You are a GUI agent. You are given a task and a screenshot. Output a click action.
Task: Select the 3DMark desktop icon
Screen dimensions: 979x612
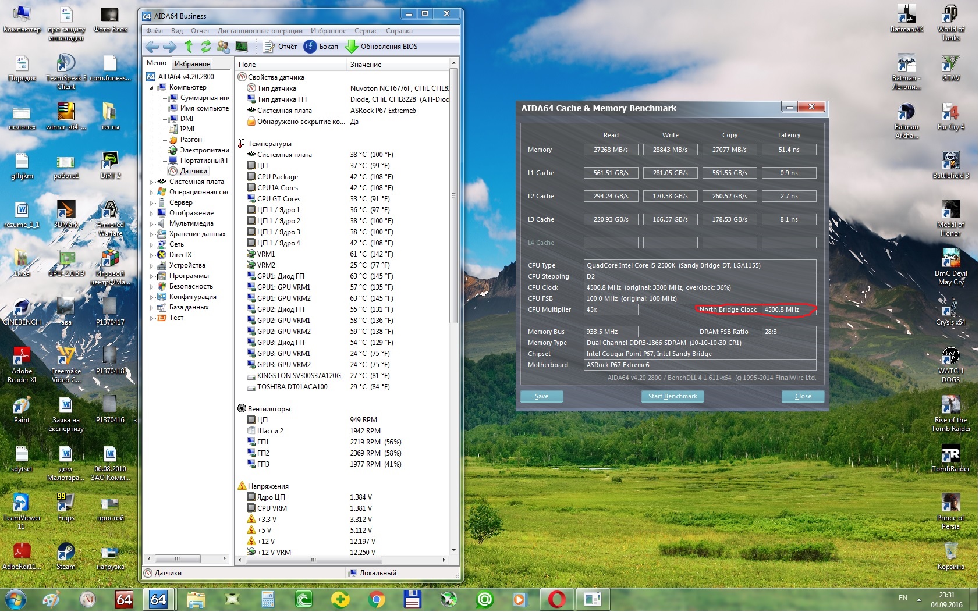tap(66, 214)
